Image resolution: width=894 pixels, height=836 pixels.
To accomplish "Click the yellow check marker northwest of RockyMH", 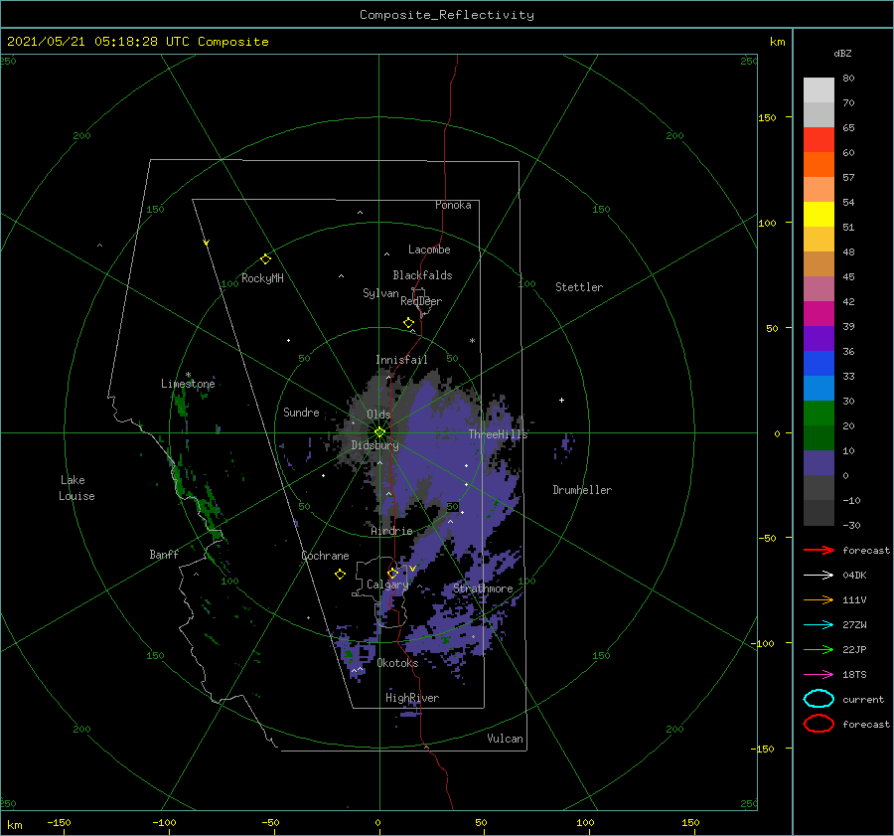I will 207,243.
